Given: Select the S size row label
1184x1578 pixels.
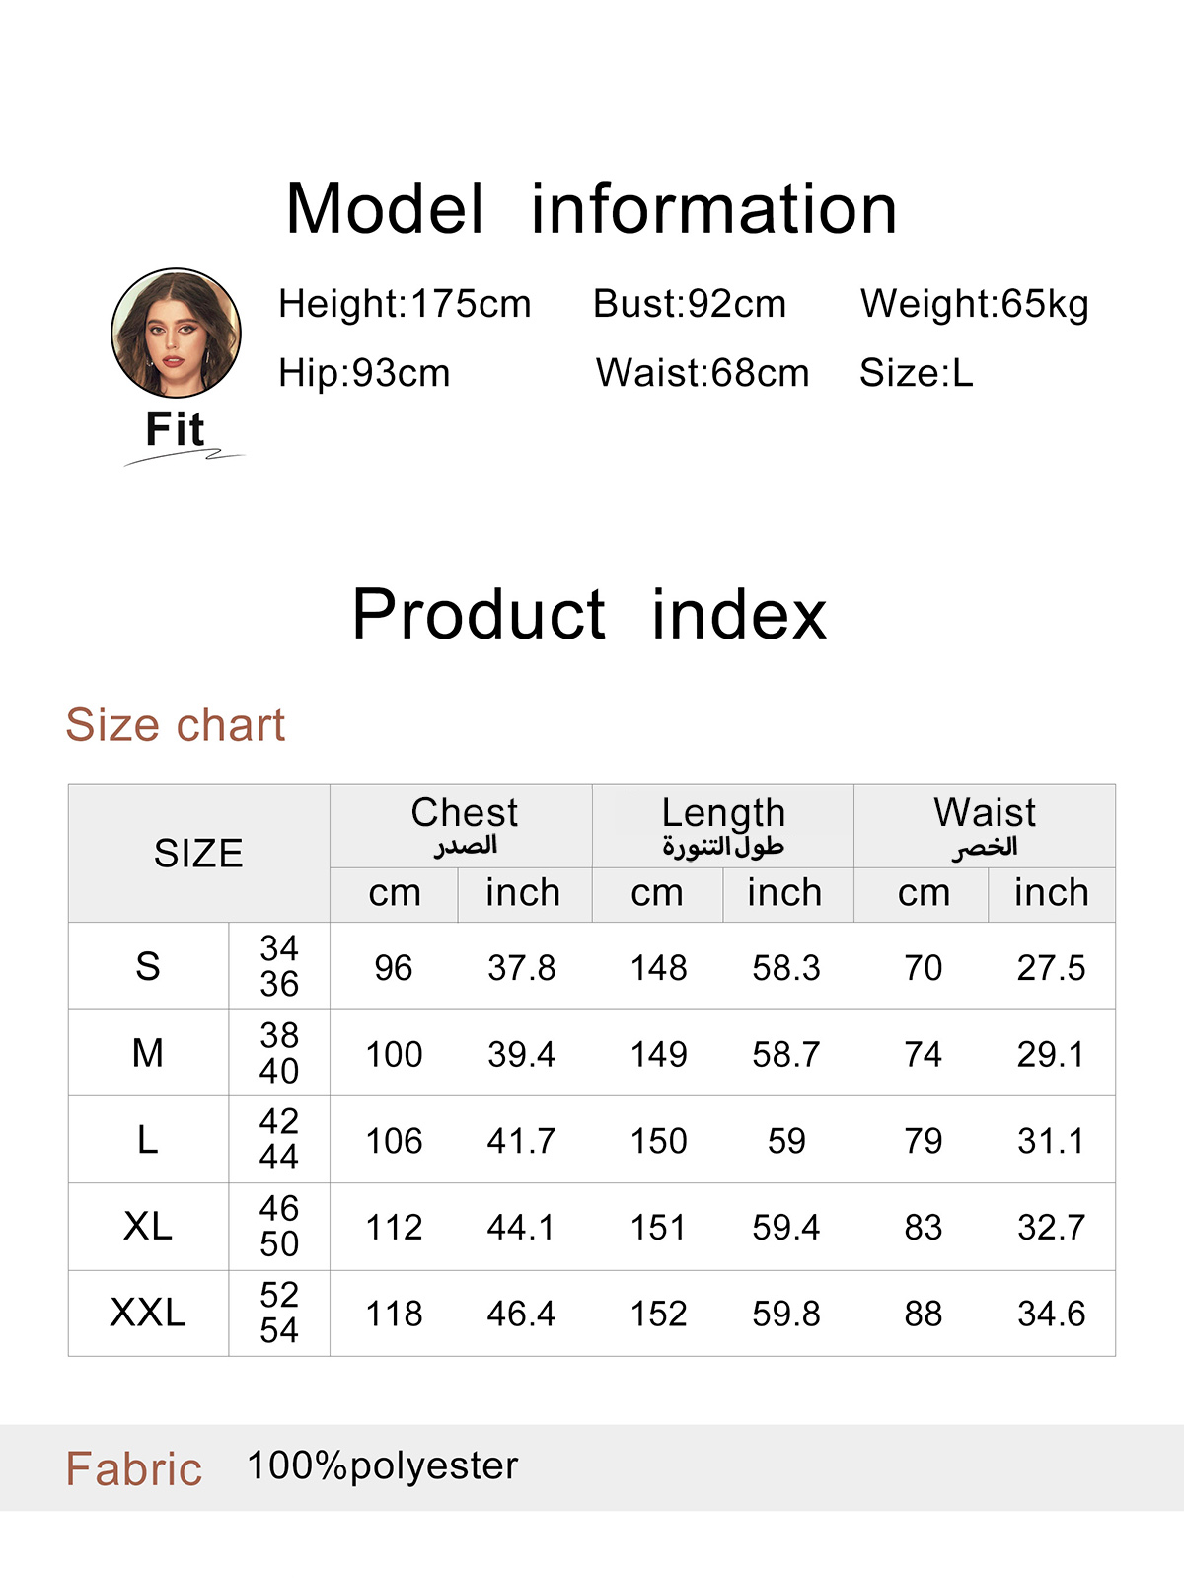Looking at the screenshot, I should [x=148, y=966].
